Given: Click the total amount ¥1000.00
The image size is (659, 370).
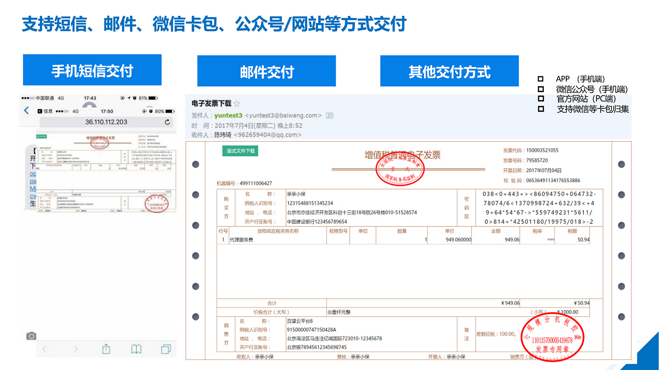Looking at the screenshot, I should coord(568,312).
